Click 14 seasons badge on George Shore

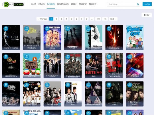tap(47, 85)
